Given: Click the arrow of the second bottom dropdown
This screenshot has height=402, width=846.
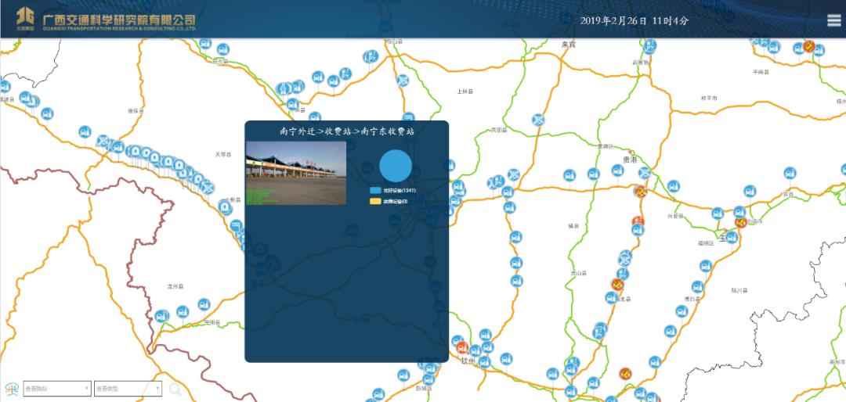Looking at the screenshot, I should click(x=157, y=389).
